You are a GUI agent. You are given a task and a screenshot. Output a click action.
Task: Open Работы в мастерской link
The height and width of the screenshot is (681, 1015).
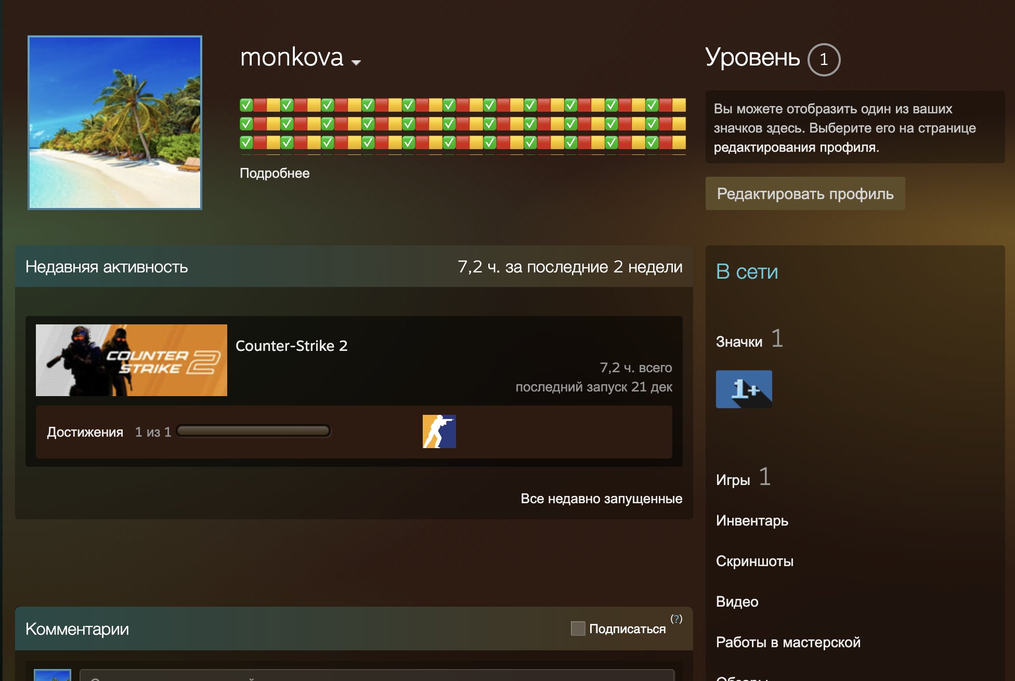pos(788,642)
